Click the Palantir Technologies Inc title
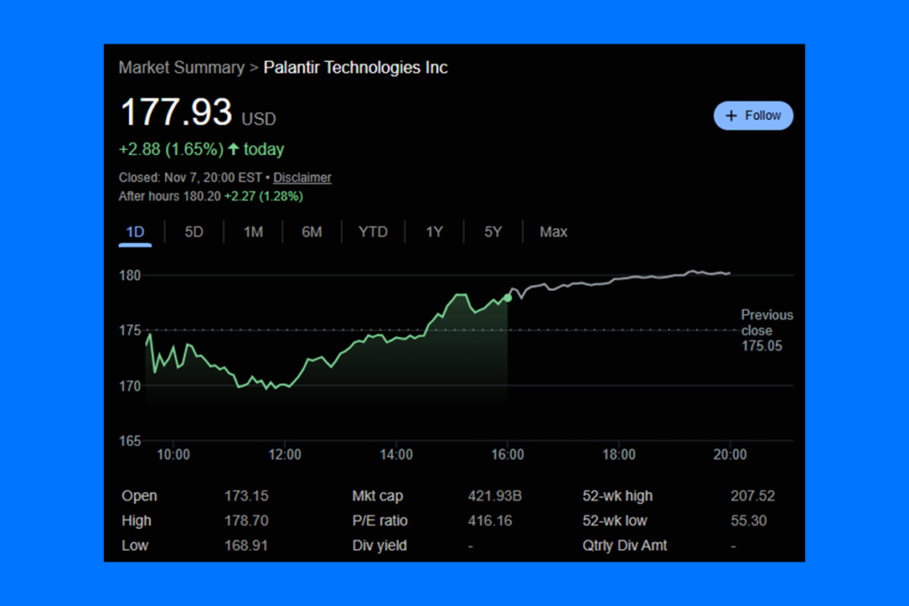The width and height of the screenshot is (909, 606). tap(355, 67)
